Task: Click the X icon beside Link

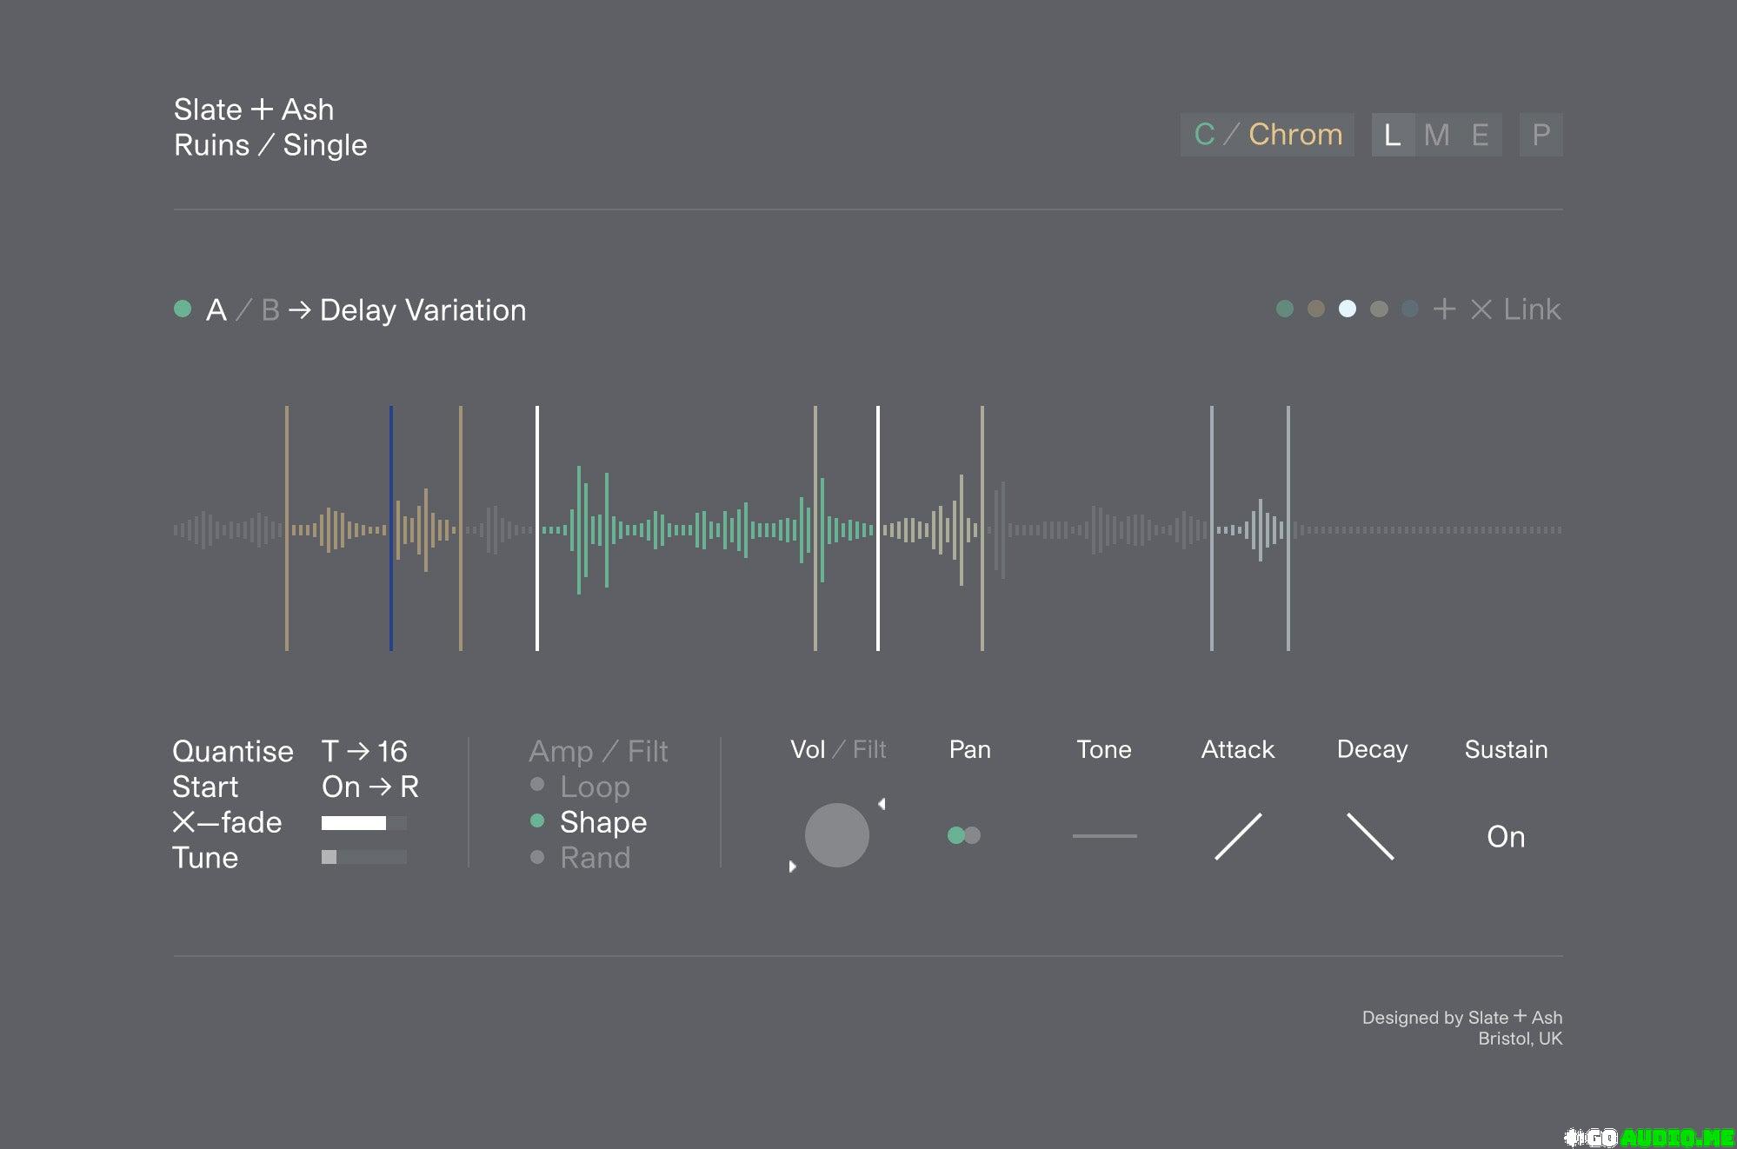Action: [1481, 309]
